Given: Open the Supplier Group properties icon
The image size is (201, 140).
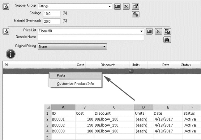Looking at the screenshot, I should [136, 6].
